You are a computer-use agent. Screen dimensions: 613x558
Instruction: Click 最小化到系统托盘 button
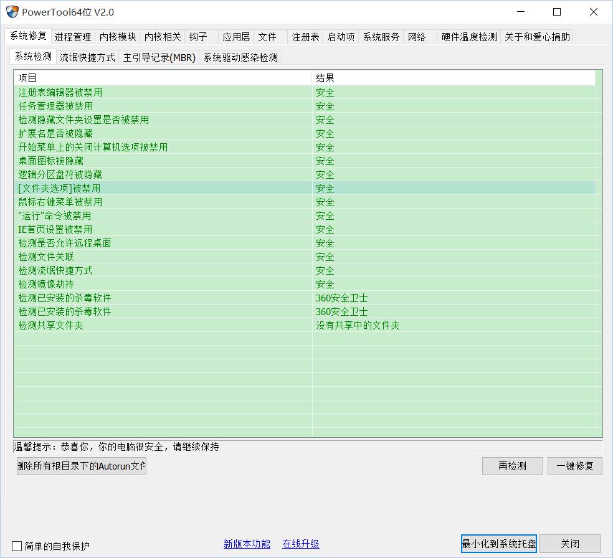(498, 543)
